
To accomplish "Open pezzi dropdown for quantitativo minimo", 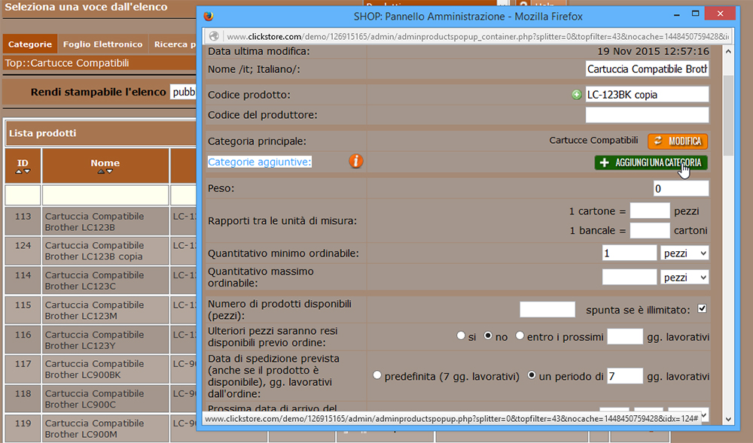I will (x=684, y=253).
